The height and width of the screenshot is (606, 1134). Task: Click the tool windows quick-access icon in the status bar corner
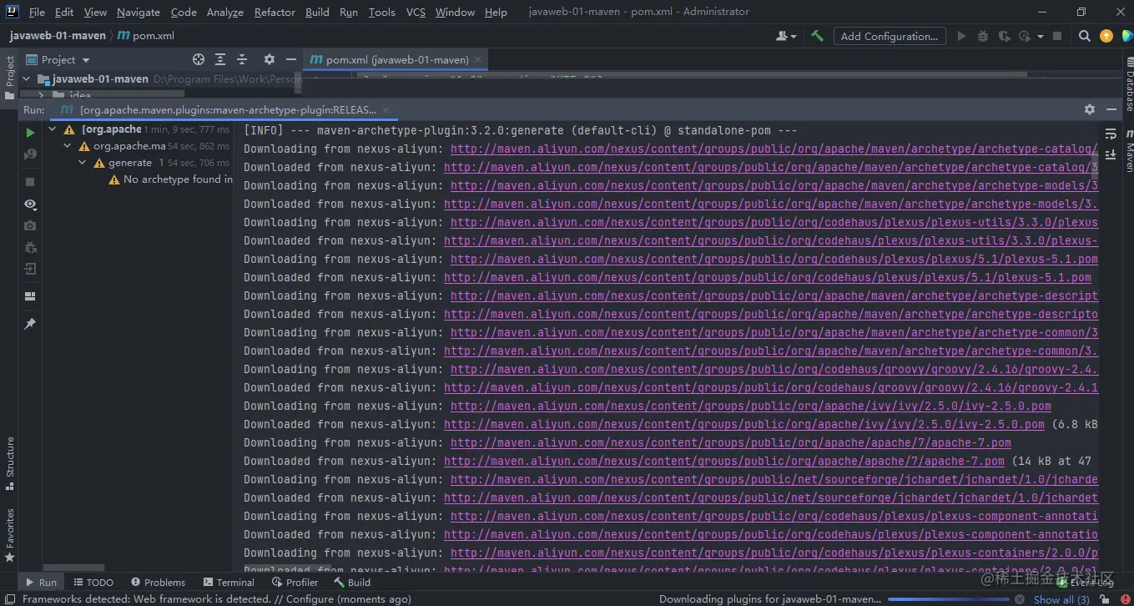click(9, 598)
